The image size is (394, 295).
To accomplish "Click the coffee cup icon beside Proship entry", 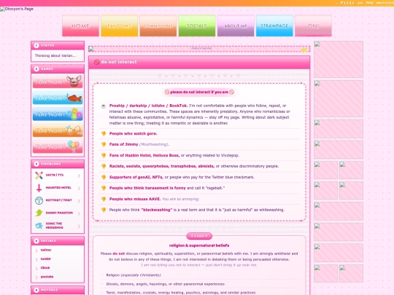I will tap(104, 106).
